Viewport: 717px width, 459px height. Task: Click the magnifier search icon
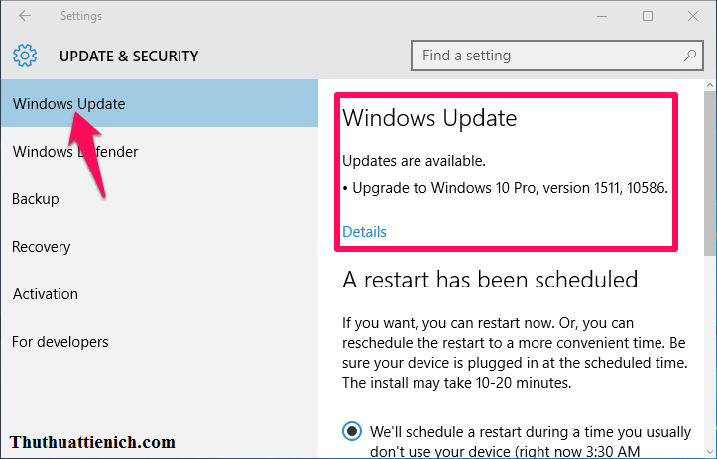pos(690,56)
